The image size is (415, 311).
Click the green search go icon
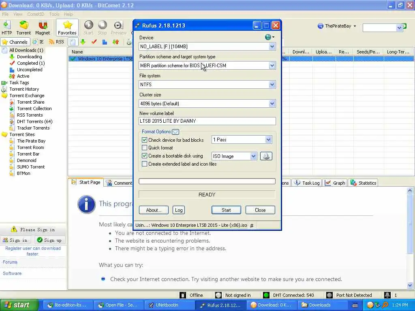[404, 26]
